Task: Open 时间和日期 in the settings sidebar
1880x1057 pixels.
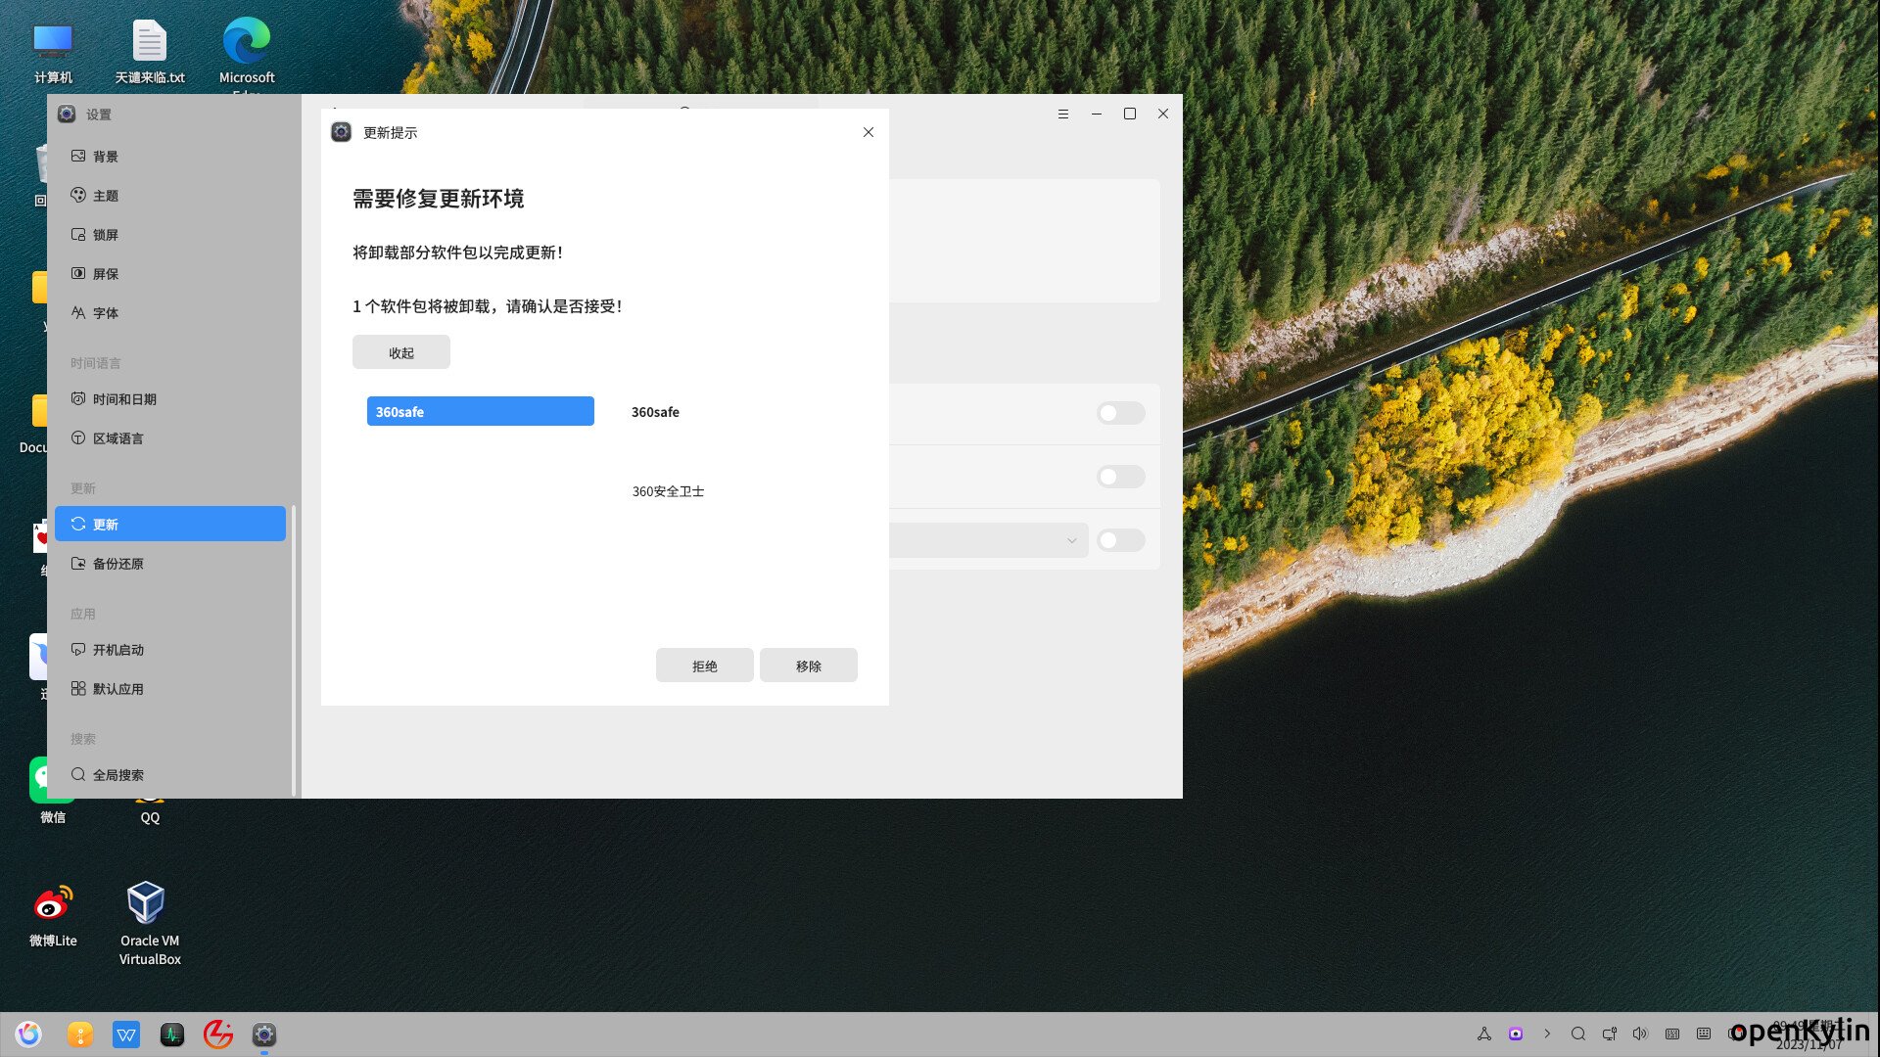Action: 124,399
